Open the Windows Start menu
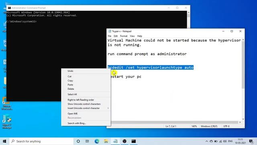Screen dimensions: 257x145 click(4, 141)
